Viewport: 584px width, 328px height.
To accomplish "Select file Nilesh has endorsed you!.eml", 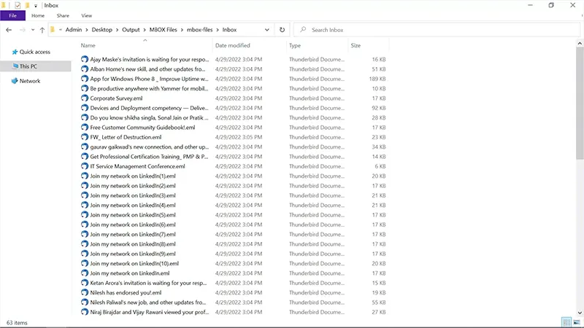I will pyautogui.click(x=126, y=293).
